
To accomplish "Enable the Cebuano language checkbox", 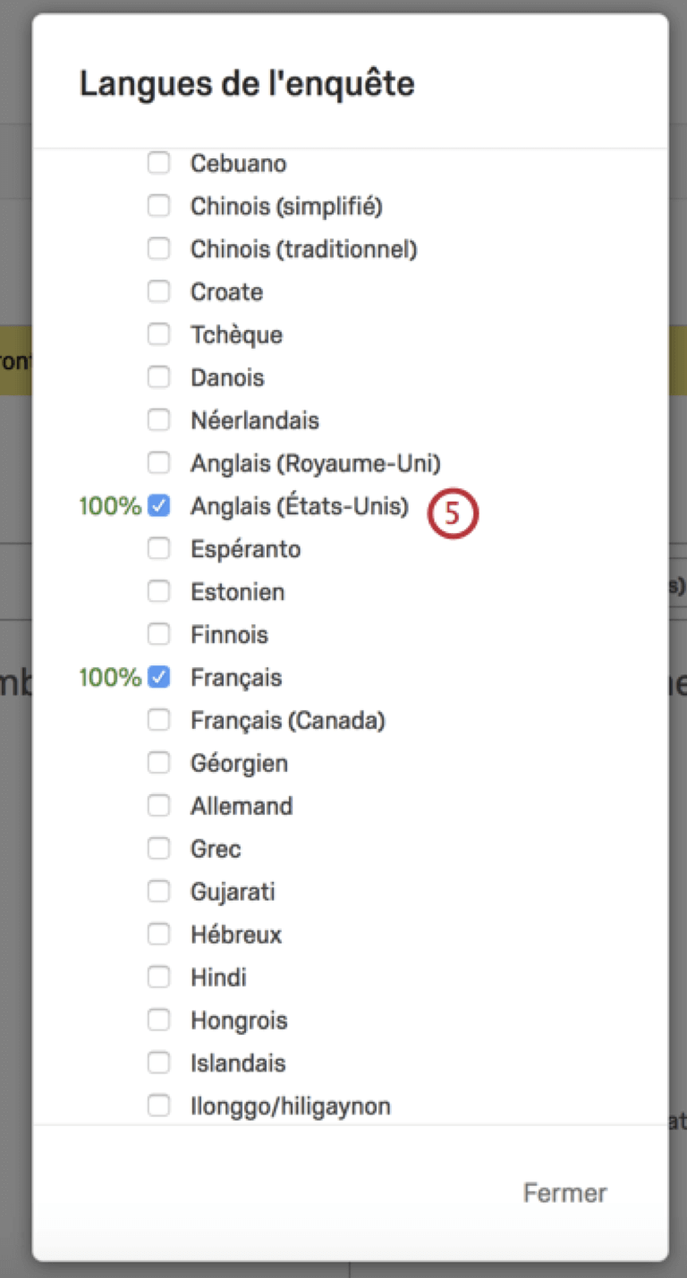I will tap(158, 163).
